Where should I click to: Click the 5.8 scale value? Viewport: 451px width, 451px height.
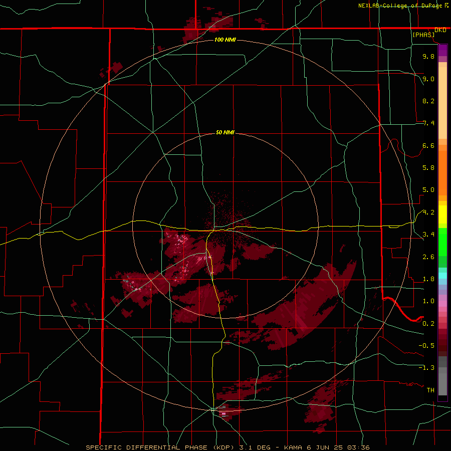click(x=428, y=168)
